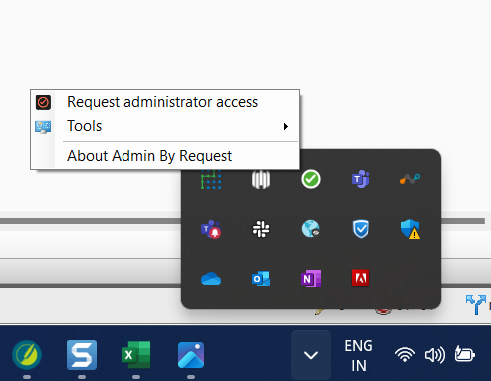
Task: Open OneDrive cloud tray icon
Action: click(x=211, y=279)
